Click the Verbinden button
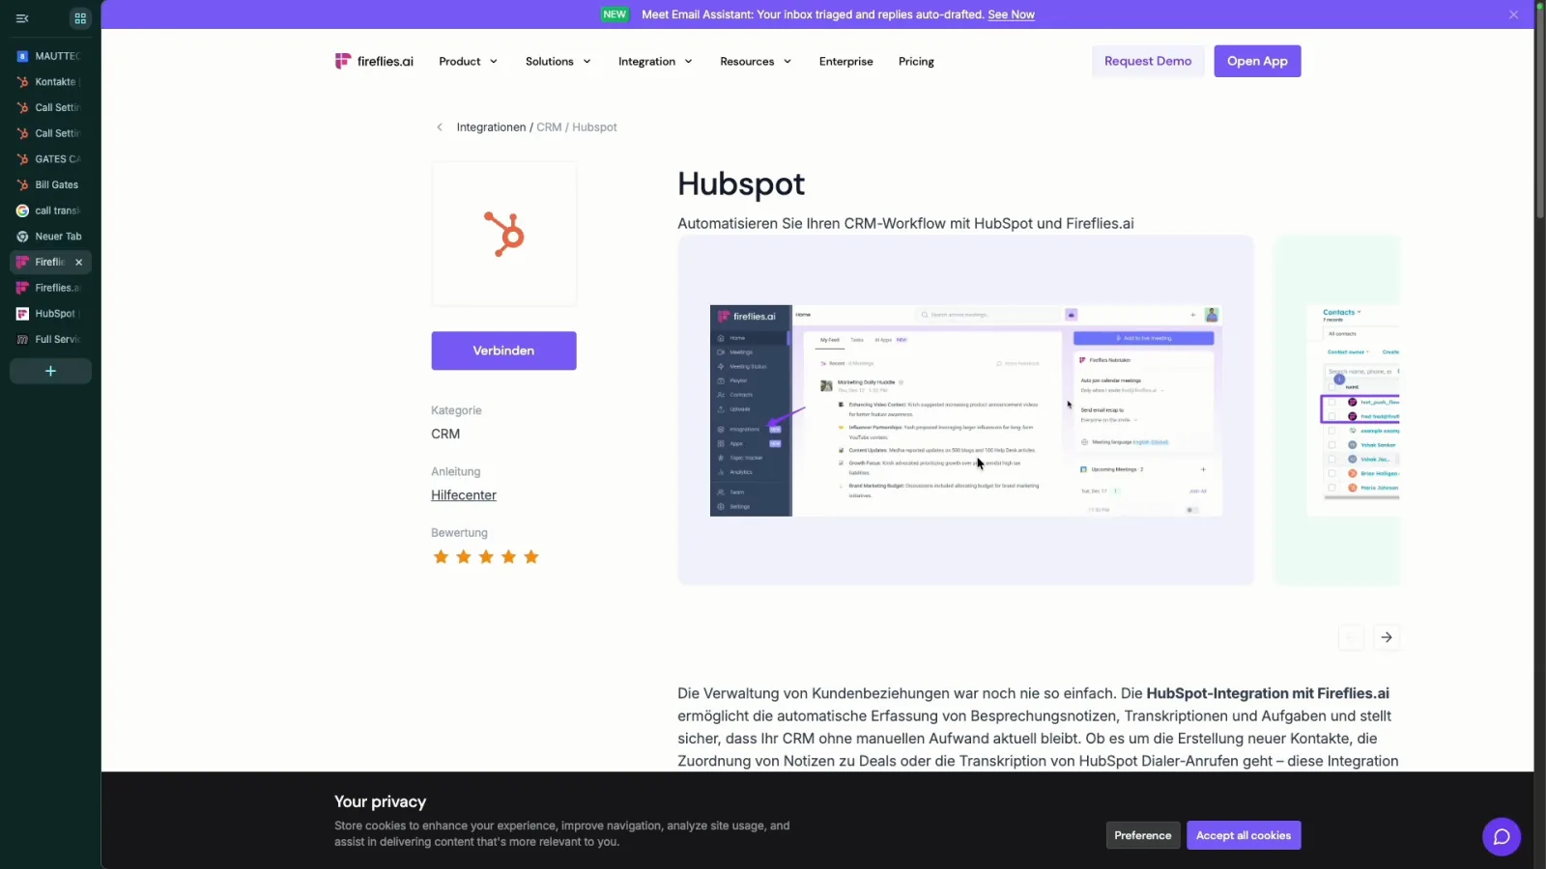The image size is (1546, 869). 503,350
